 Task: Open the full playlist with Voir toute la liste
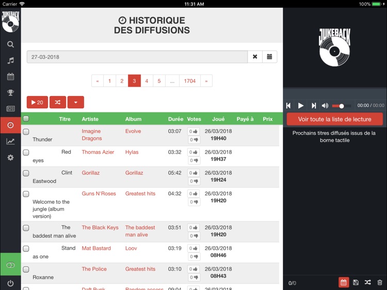click(335, 119)
